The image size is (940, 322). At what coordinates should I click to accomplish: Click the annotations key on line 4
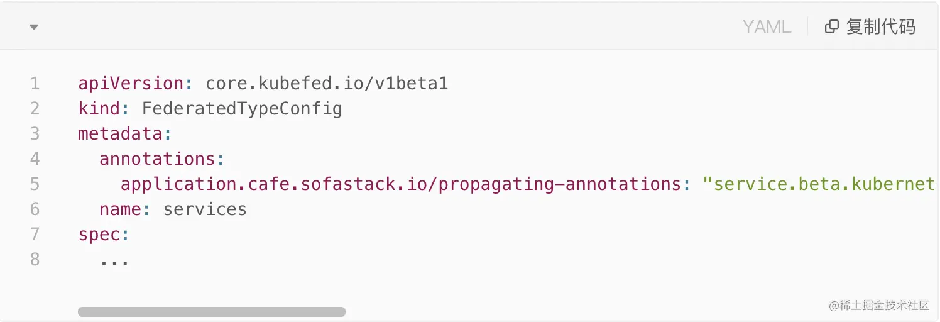point(157,158)
